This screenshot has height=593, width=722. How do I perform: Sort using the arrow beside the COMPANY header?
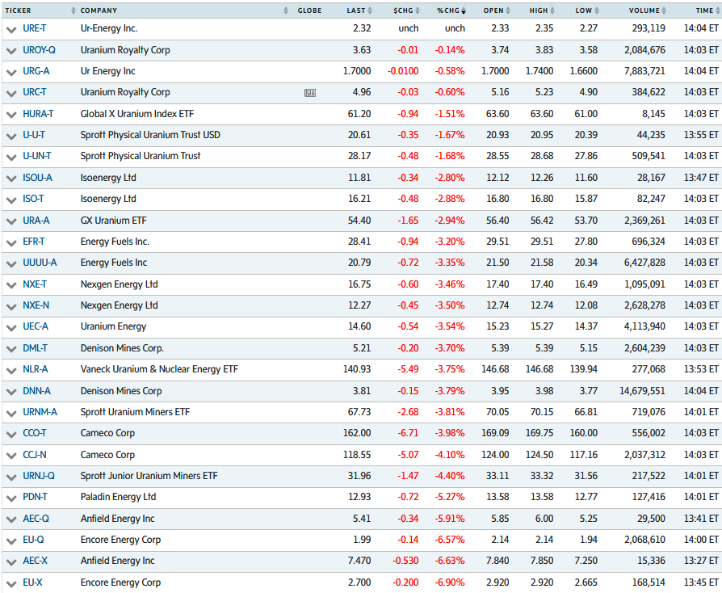[288, 10]
